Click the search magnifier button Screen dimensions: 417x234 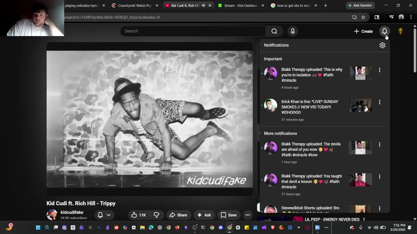(274, 31)
